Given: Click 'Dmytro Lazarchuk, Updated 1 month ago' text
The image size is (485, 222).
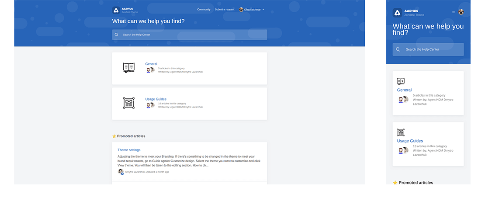Looking at the screenshot, I should pyautogui.click(x=147, y=172).
